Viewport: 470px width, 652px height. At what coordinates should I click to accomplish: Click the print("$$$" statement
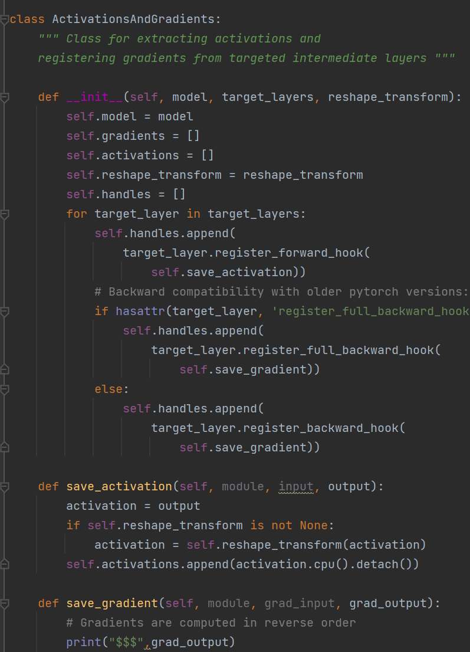coord(150,642)
